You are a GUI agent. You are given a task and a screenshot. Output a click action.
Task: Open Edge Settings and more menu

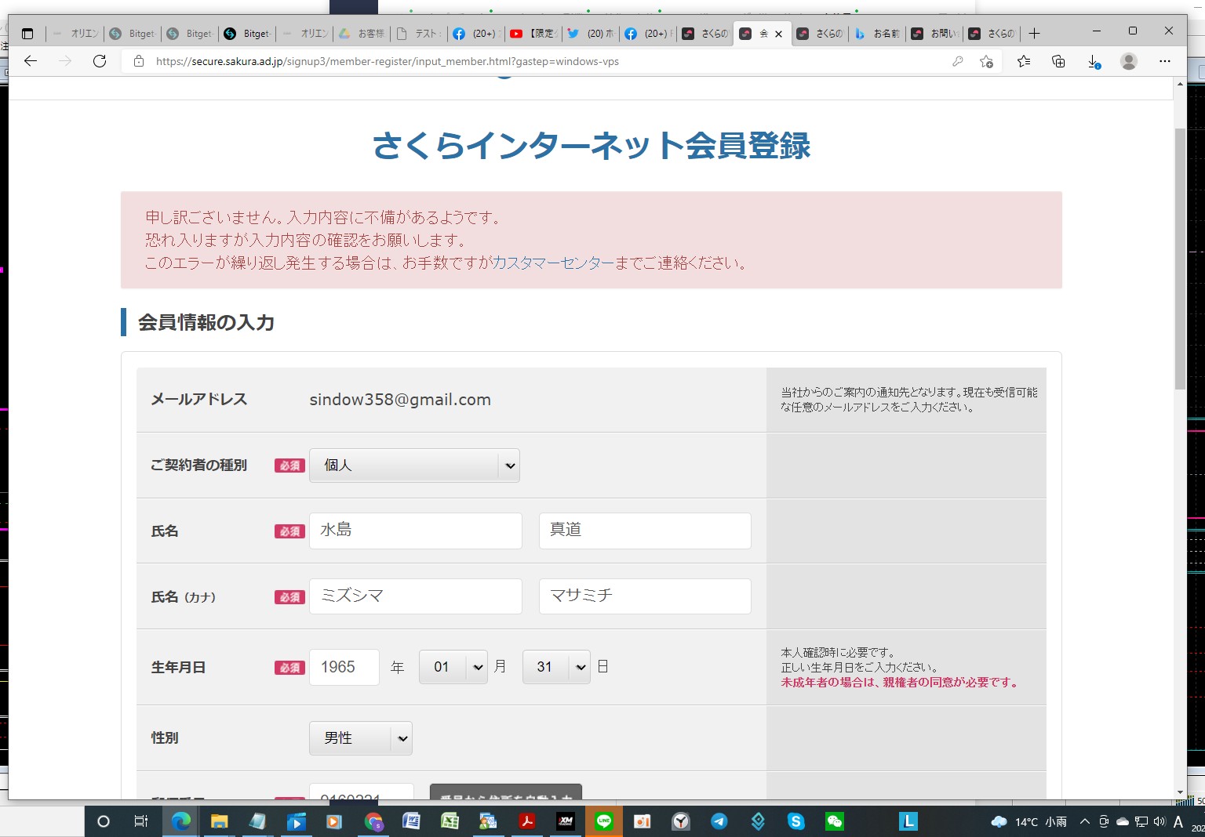coord(1165,61)
